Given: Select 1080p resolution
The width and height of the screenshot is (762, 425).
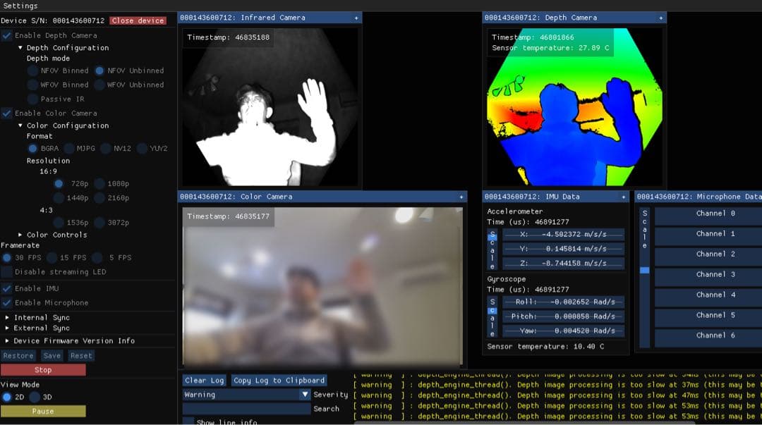Looking at the screenshot, I should point(99,183).
